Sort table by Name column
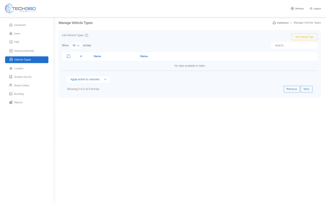The width and height of the screenshot is (326, 204). click(x=97, y=56)
